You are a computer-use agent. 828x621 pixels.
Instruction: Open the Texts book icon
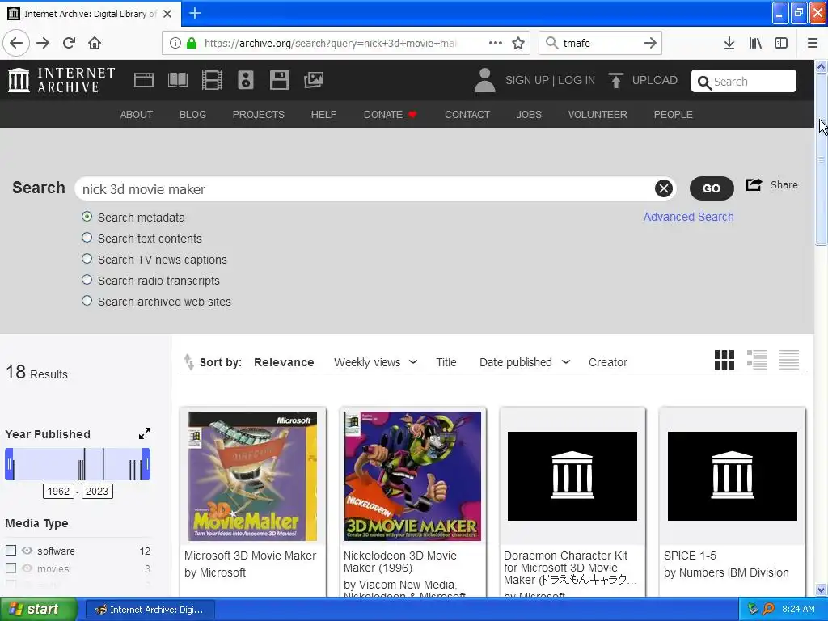[177, 80]
